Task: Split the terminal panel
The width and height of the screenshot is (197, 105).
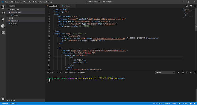Action: (x=182, y=73)
